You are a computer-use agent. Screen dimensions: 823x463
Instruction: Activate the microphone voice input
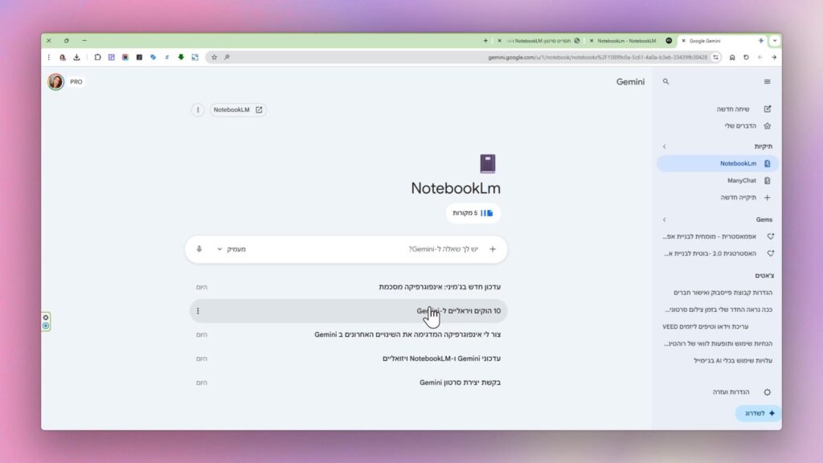click(x=199, y=249)
